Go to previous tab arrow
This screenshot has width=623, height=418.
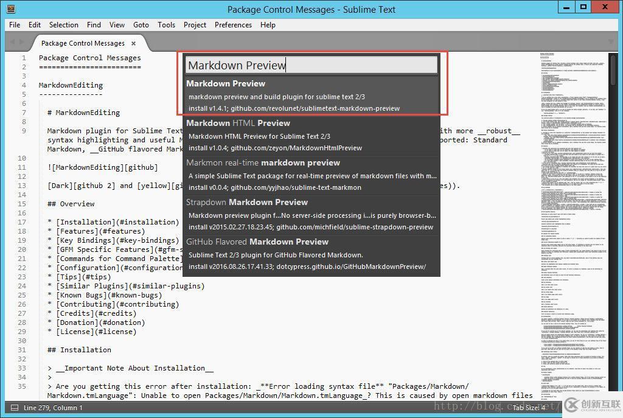coord(12,42)
